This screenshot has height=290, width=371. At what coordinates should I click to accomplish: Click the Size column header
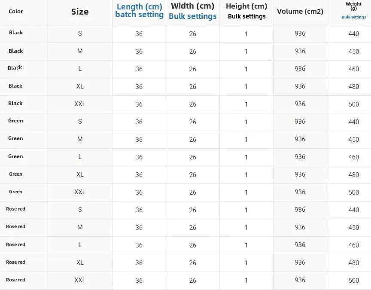click(80, 12)
